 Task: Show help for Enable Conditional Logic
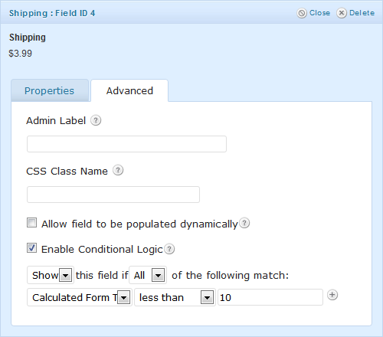tap(169, 249)
